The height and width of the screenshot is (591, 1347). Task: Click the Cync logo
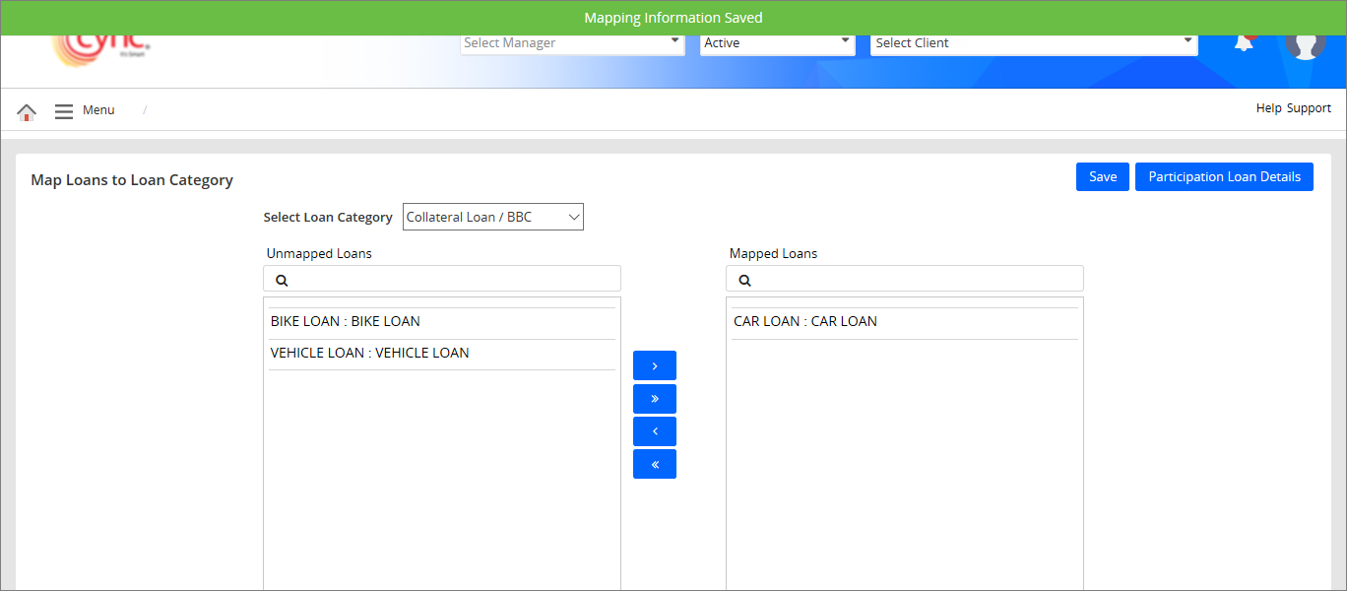[101, 49]
